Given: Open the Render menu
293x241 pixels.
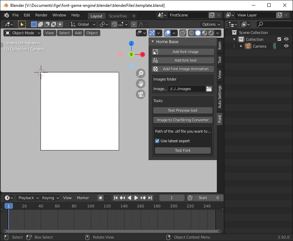Looking at the screenshot, I should point(42,15).
